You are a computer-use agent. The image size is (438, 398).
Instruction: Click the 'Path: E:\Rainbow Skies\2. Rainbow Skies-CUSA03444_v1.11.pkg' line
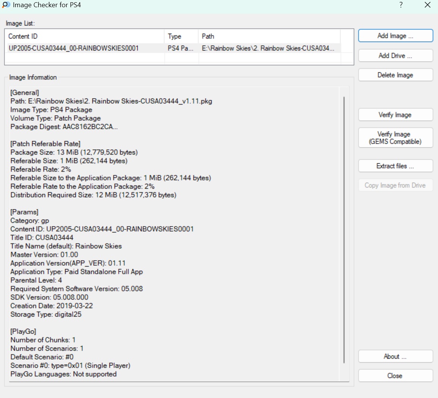111,101
